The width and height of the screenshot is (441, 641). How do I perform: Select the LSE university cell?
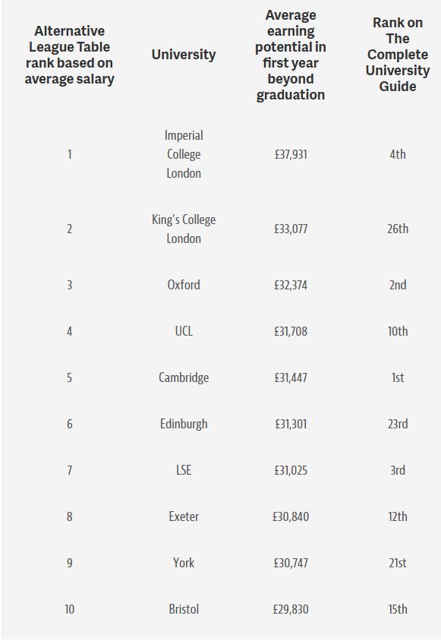pyautogui.click(x=184, y=469)
